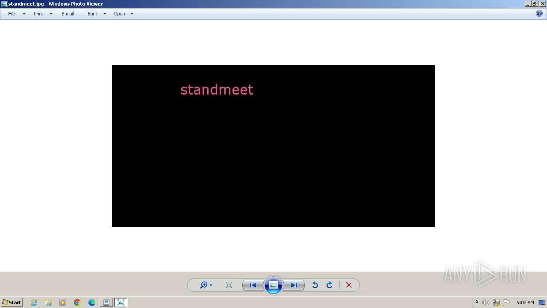Expand the Open dropdown arrow
Image resolution: width=547 pixels, height=308 pixels.
click(x=132, y=14)
